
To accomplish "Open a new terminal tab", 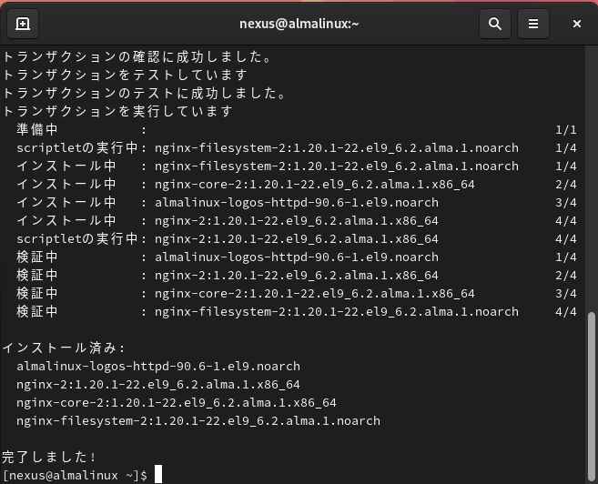I will pyautogui.click(x=23, y=24).
